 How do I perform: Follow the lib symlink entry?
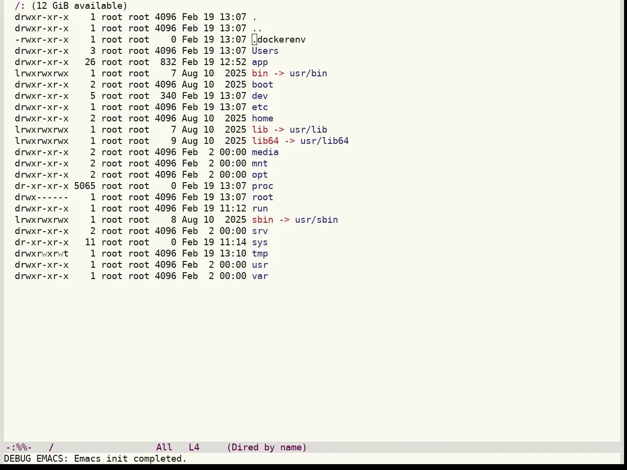pos(260,130)
